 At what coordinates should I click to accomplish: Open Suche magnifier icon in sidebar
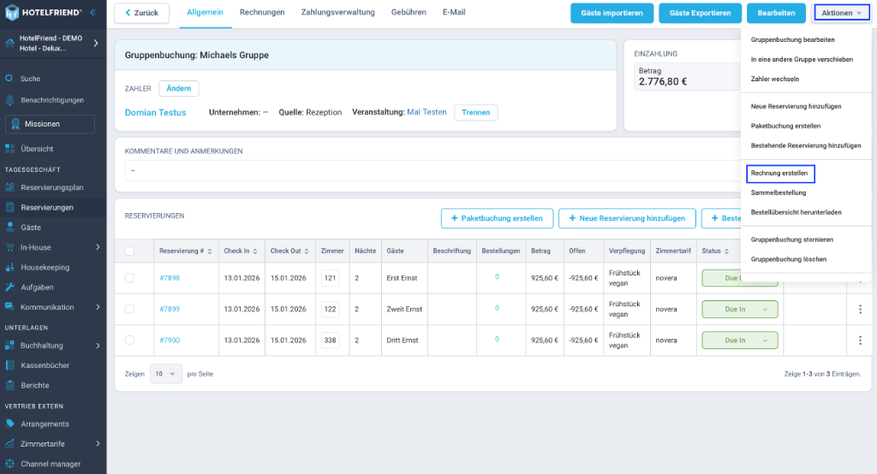click(9, 79)
